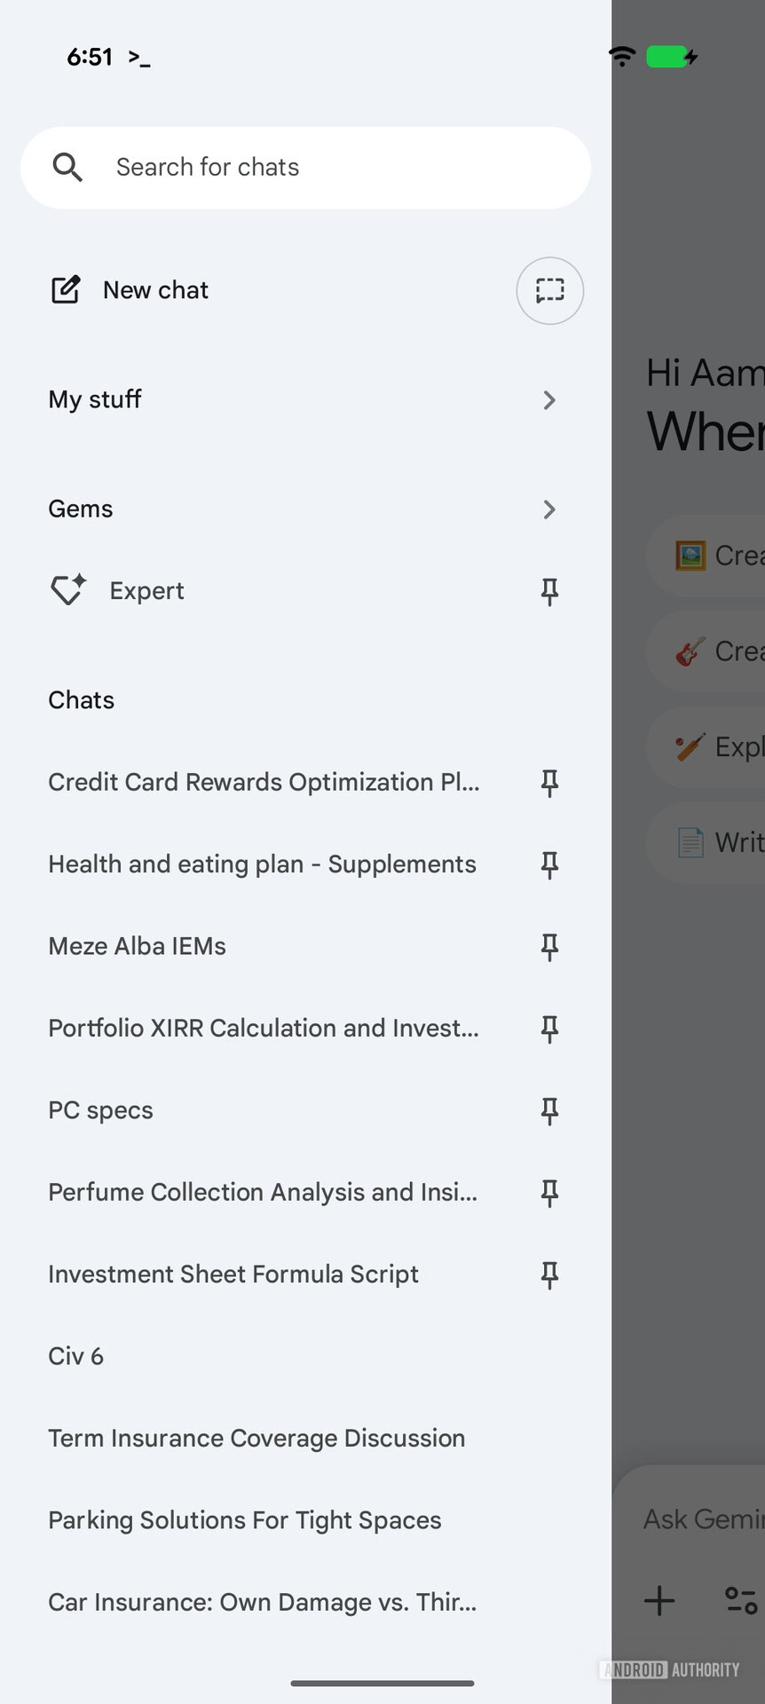Select the New chat pencil icon
Screen dimensions: 765x1704
(66, 289)
